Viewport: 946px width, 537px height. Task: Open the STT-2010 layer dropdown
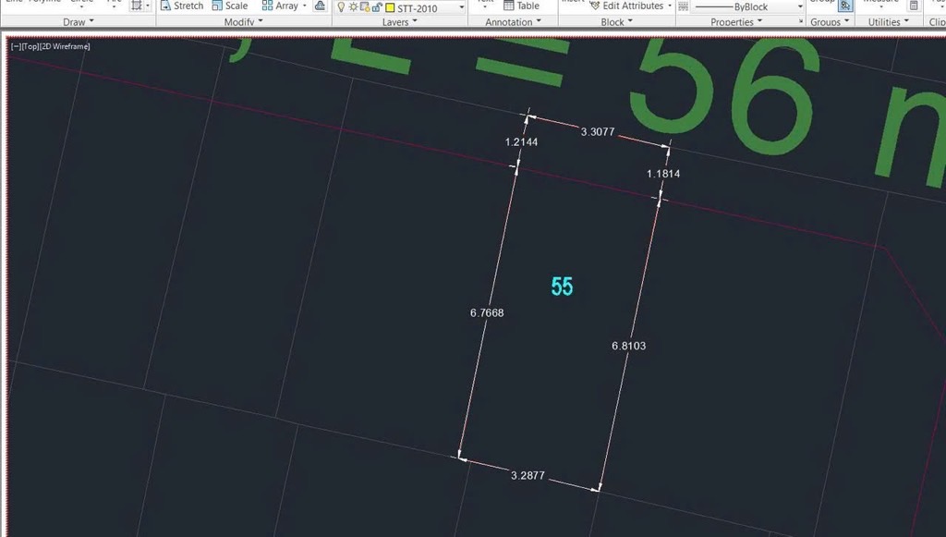tap(462, 7)
